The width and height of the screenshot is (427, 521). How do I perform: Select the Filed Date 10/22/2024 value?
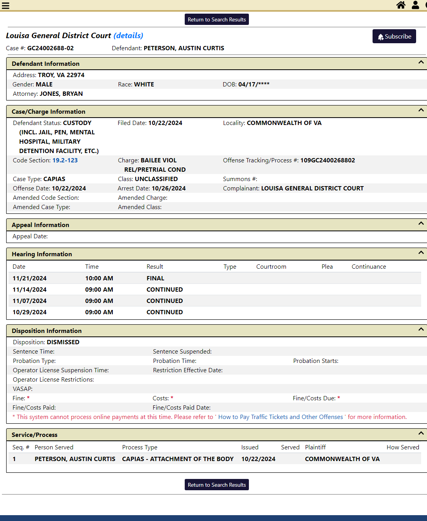tap(165, 123)
